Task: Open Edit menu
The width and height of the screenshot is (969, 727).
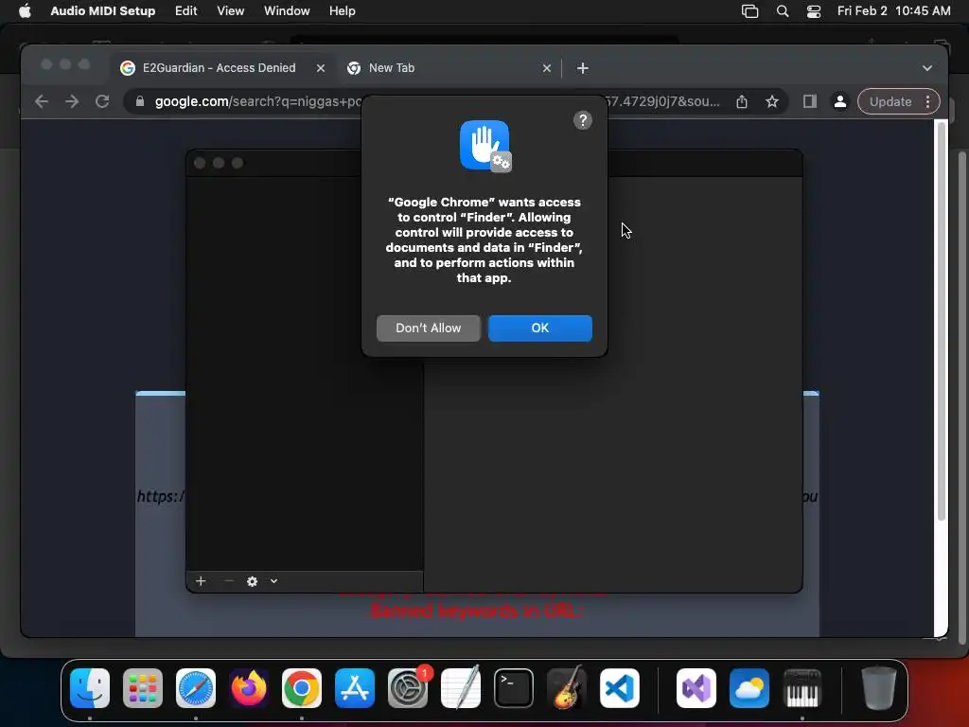Action: coord(185,11)
